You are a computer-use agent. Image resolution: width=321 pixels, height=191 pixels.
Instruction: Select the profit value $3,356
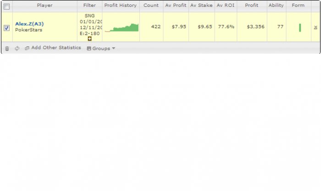click(256, 27)
